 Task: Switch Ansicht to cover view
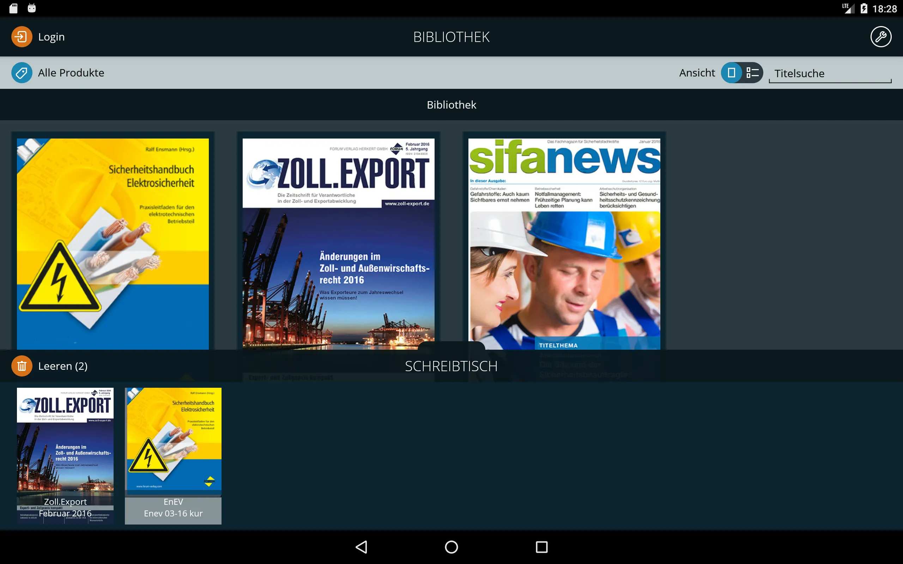point(731,73)
